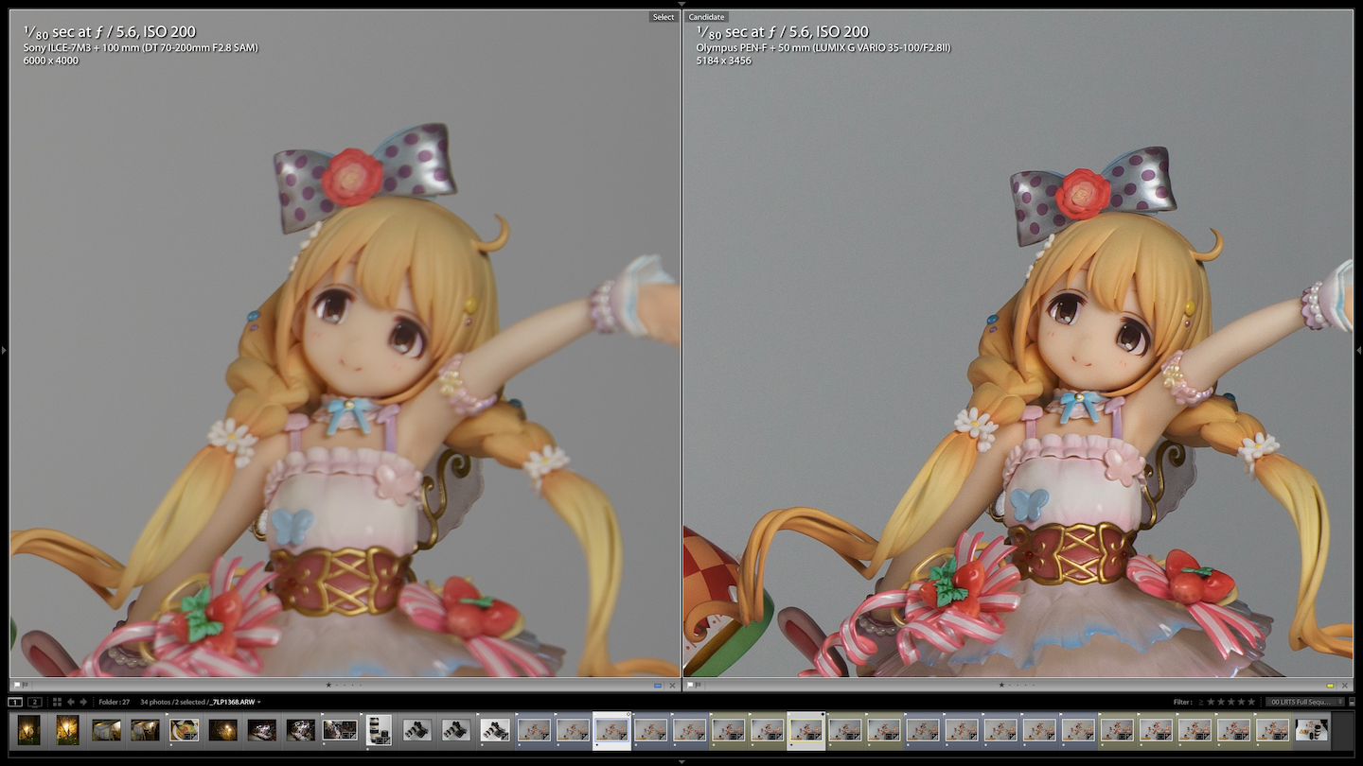Expand the right panel via edge arrow
This screenshot has height=766, width=1363.
[1358, 350]
